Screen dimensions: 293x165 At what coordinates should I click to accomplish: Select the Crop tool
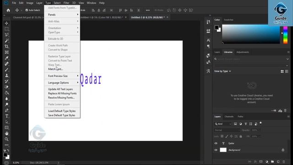6,46
